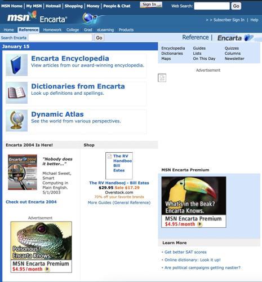Click the open dictionary book icon
This screenshot has width=262, height=282.
(17, 92)
